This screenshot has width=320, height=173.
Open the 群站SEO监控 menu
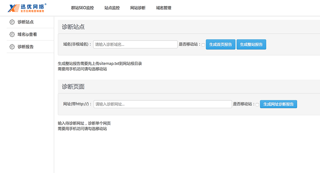pyautogui.click(x=82, y=8)
